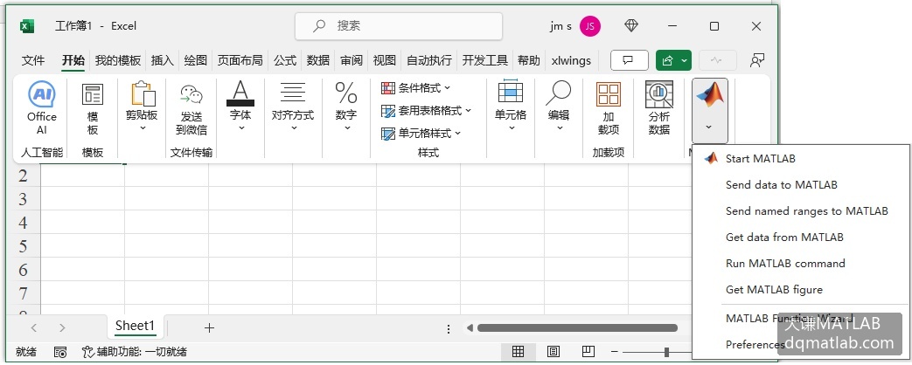The image size is (912, 365).
Task: Choose Get MATLAB figure
Action: (774, 289)
